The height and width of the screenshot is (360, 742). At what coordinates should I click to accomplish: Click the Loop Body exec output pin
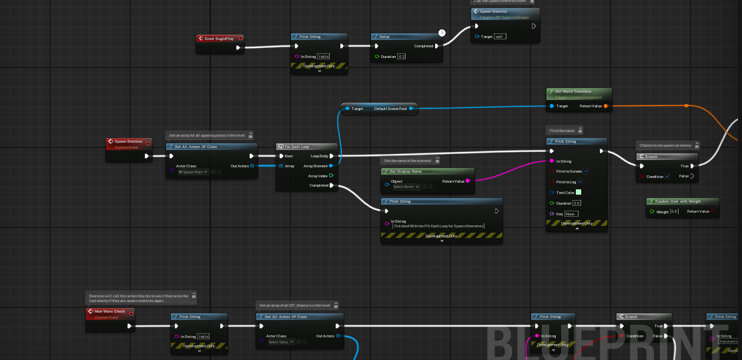331,156
